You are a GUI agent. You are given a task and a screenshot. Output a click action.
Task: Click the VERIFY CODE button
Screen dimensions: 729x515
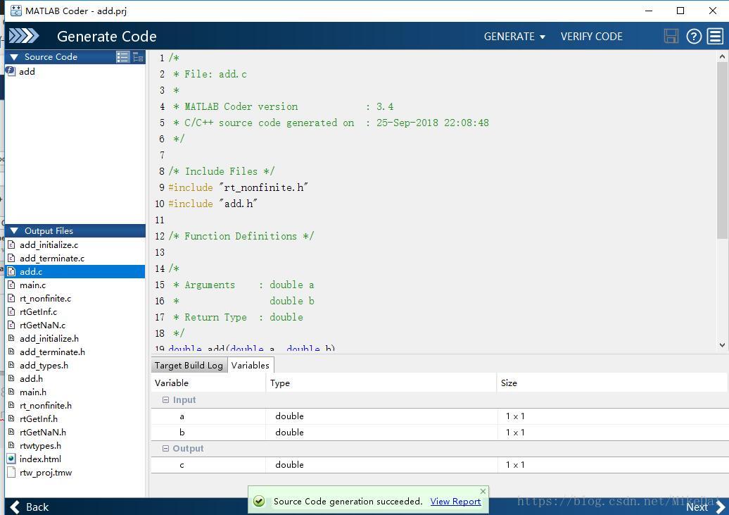click(x=591, y=37)
